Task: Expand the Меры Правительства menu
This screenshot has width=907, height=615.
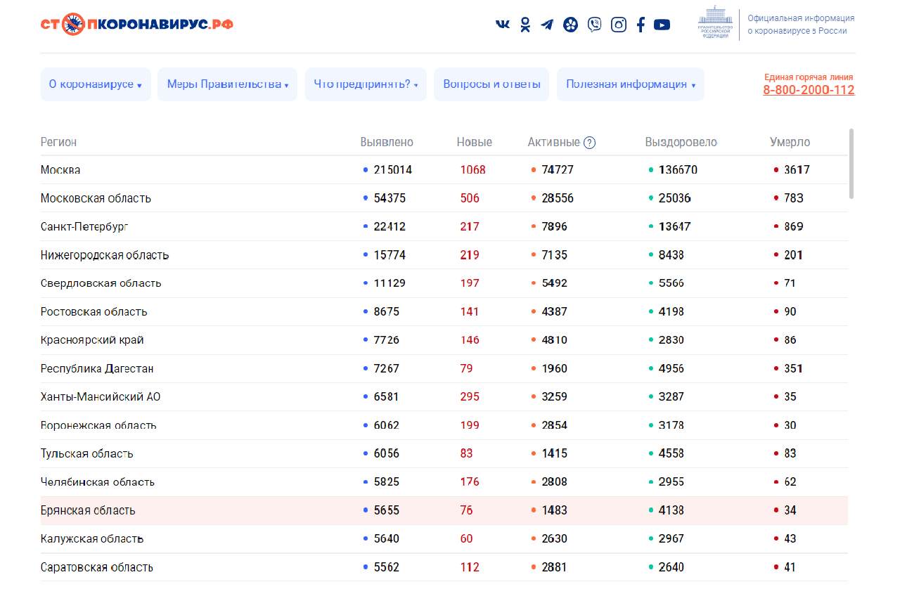Action: [228, 84]
